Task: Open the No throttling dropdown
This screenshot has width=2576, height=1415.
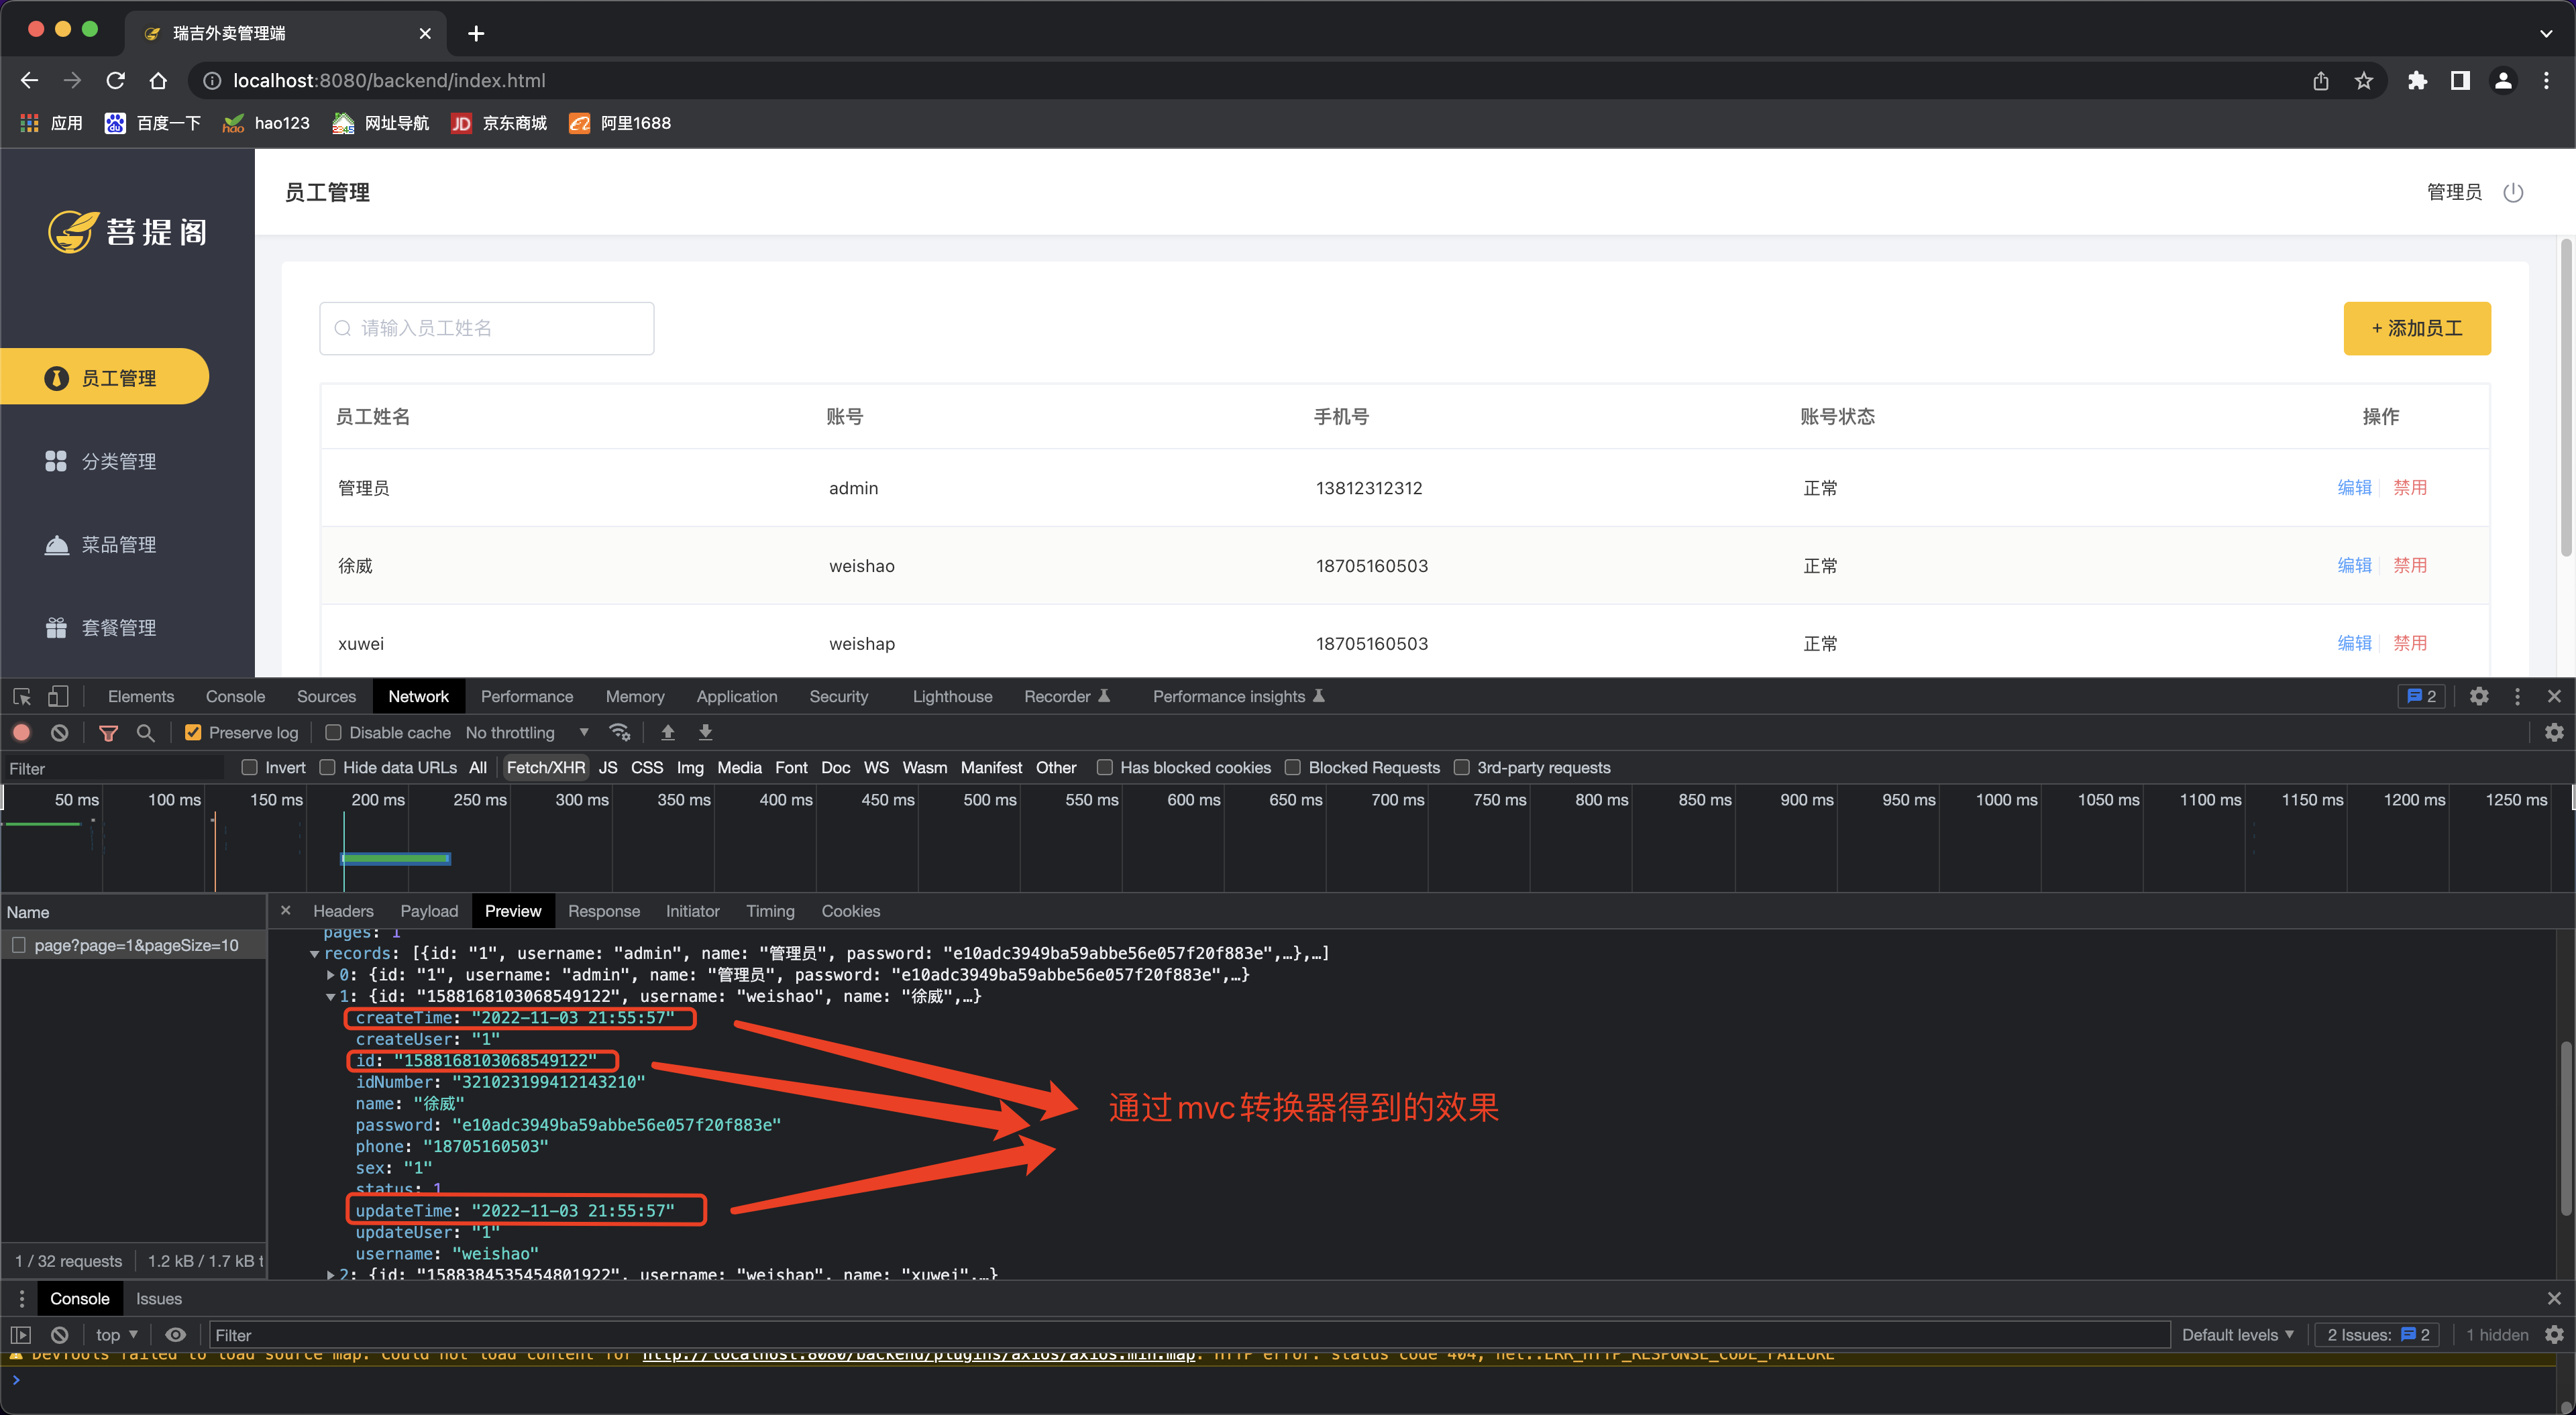Action: click(526, 733)
